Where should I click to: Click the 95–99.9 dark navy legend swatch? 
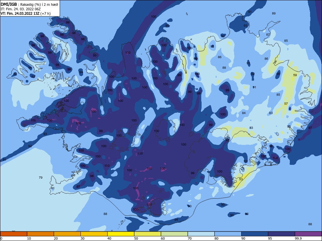coord(281,234)
